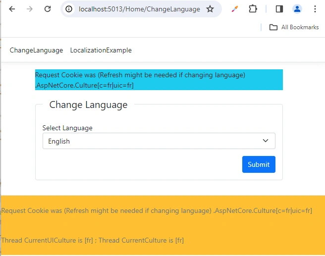The image size is (325, 256).
Task: Open the Extensions puzzle-piece menu
Action: click(x=253, y=9)
